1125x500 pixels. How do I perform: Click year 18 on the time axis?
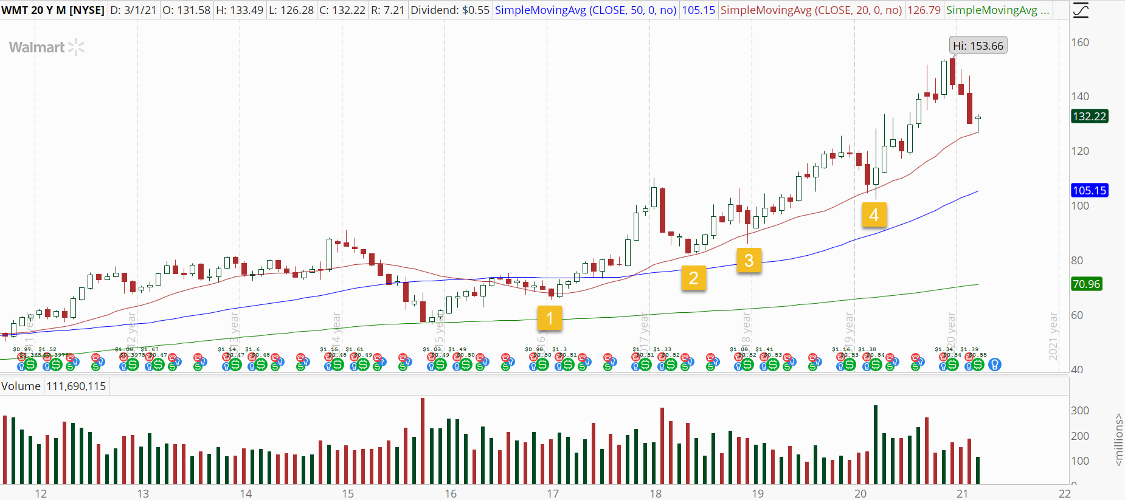tap(656, 493)
